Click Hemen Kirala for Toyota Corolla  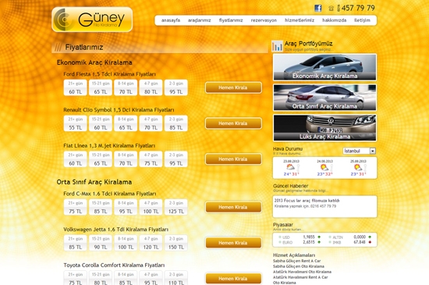pyautogui.click(x=233, y=279)
